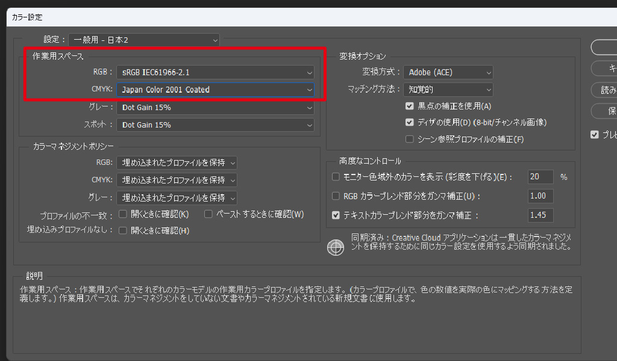Open the RGB color management policy dropdown
The height and width of the screenshot is (361, 617).
tap(177, 162)
